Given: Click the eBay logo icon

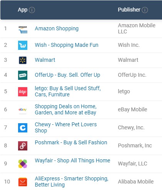Looking at the screenshot, I should coord(23,110).
